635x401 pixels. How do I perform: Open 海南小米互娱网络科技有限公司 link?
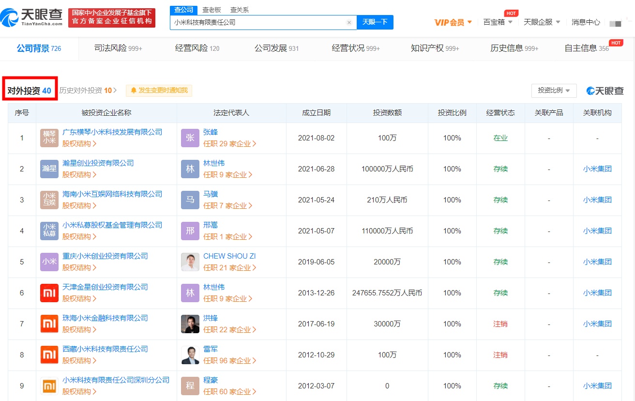click(112, 194)
